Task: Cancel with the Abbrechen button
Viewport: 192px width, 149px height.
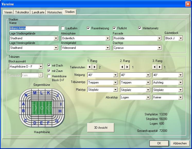Action: point(180,143)
